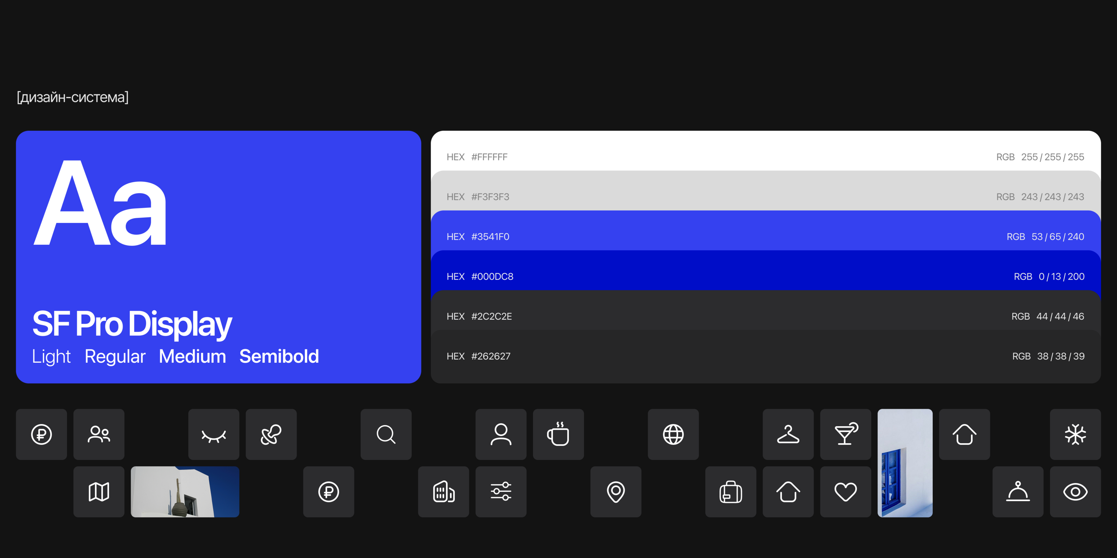Click the open eye icon
Viewport: 1117px width, 558px height.
(x=1075, y=492)
